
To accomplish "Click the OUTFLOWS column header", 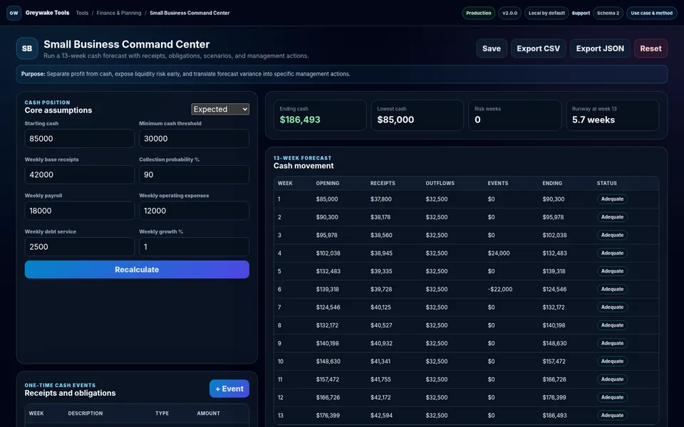I will tap(440, 184).
